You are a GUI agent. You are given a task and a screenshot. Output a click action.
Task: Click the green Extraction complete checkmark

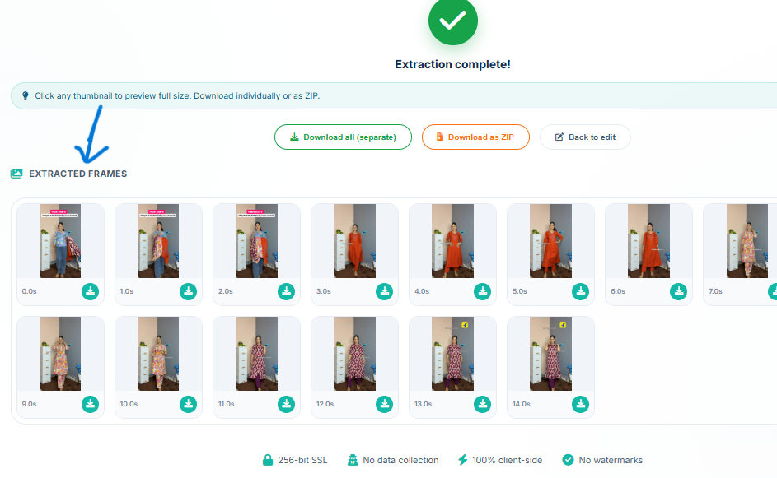(452, 21)
